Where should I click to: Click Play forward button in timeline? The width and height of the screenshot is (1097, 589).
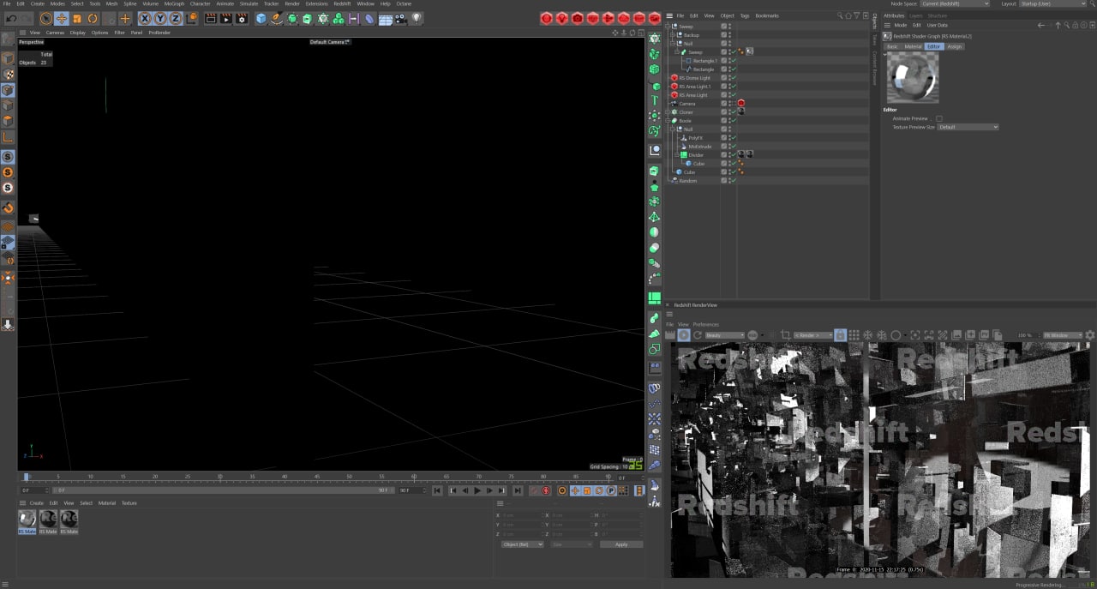click(x=477, y=490)
